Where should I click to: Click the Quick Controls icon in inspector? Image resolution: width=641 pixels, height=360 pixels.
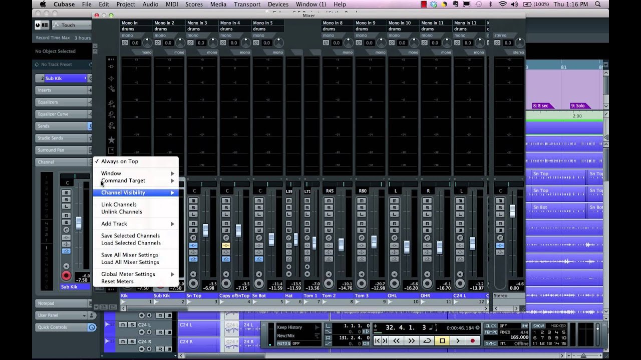pyautogui.click(x=92, y=327)
